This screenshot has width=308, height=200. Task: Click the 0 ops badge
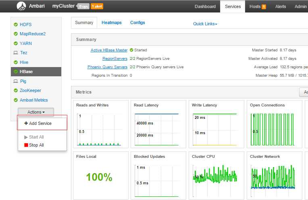click(x=84, y=6)
